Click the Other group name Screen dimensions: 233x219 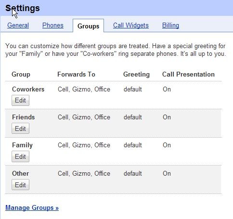coord(21,173)
